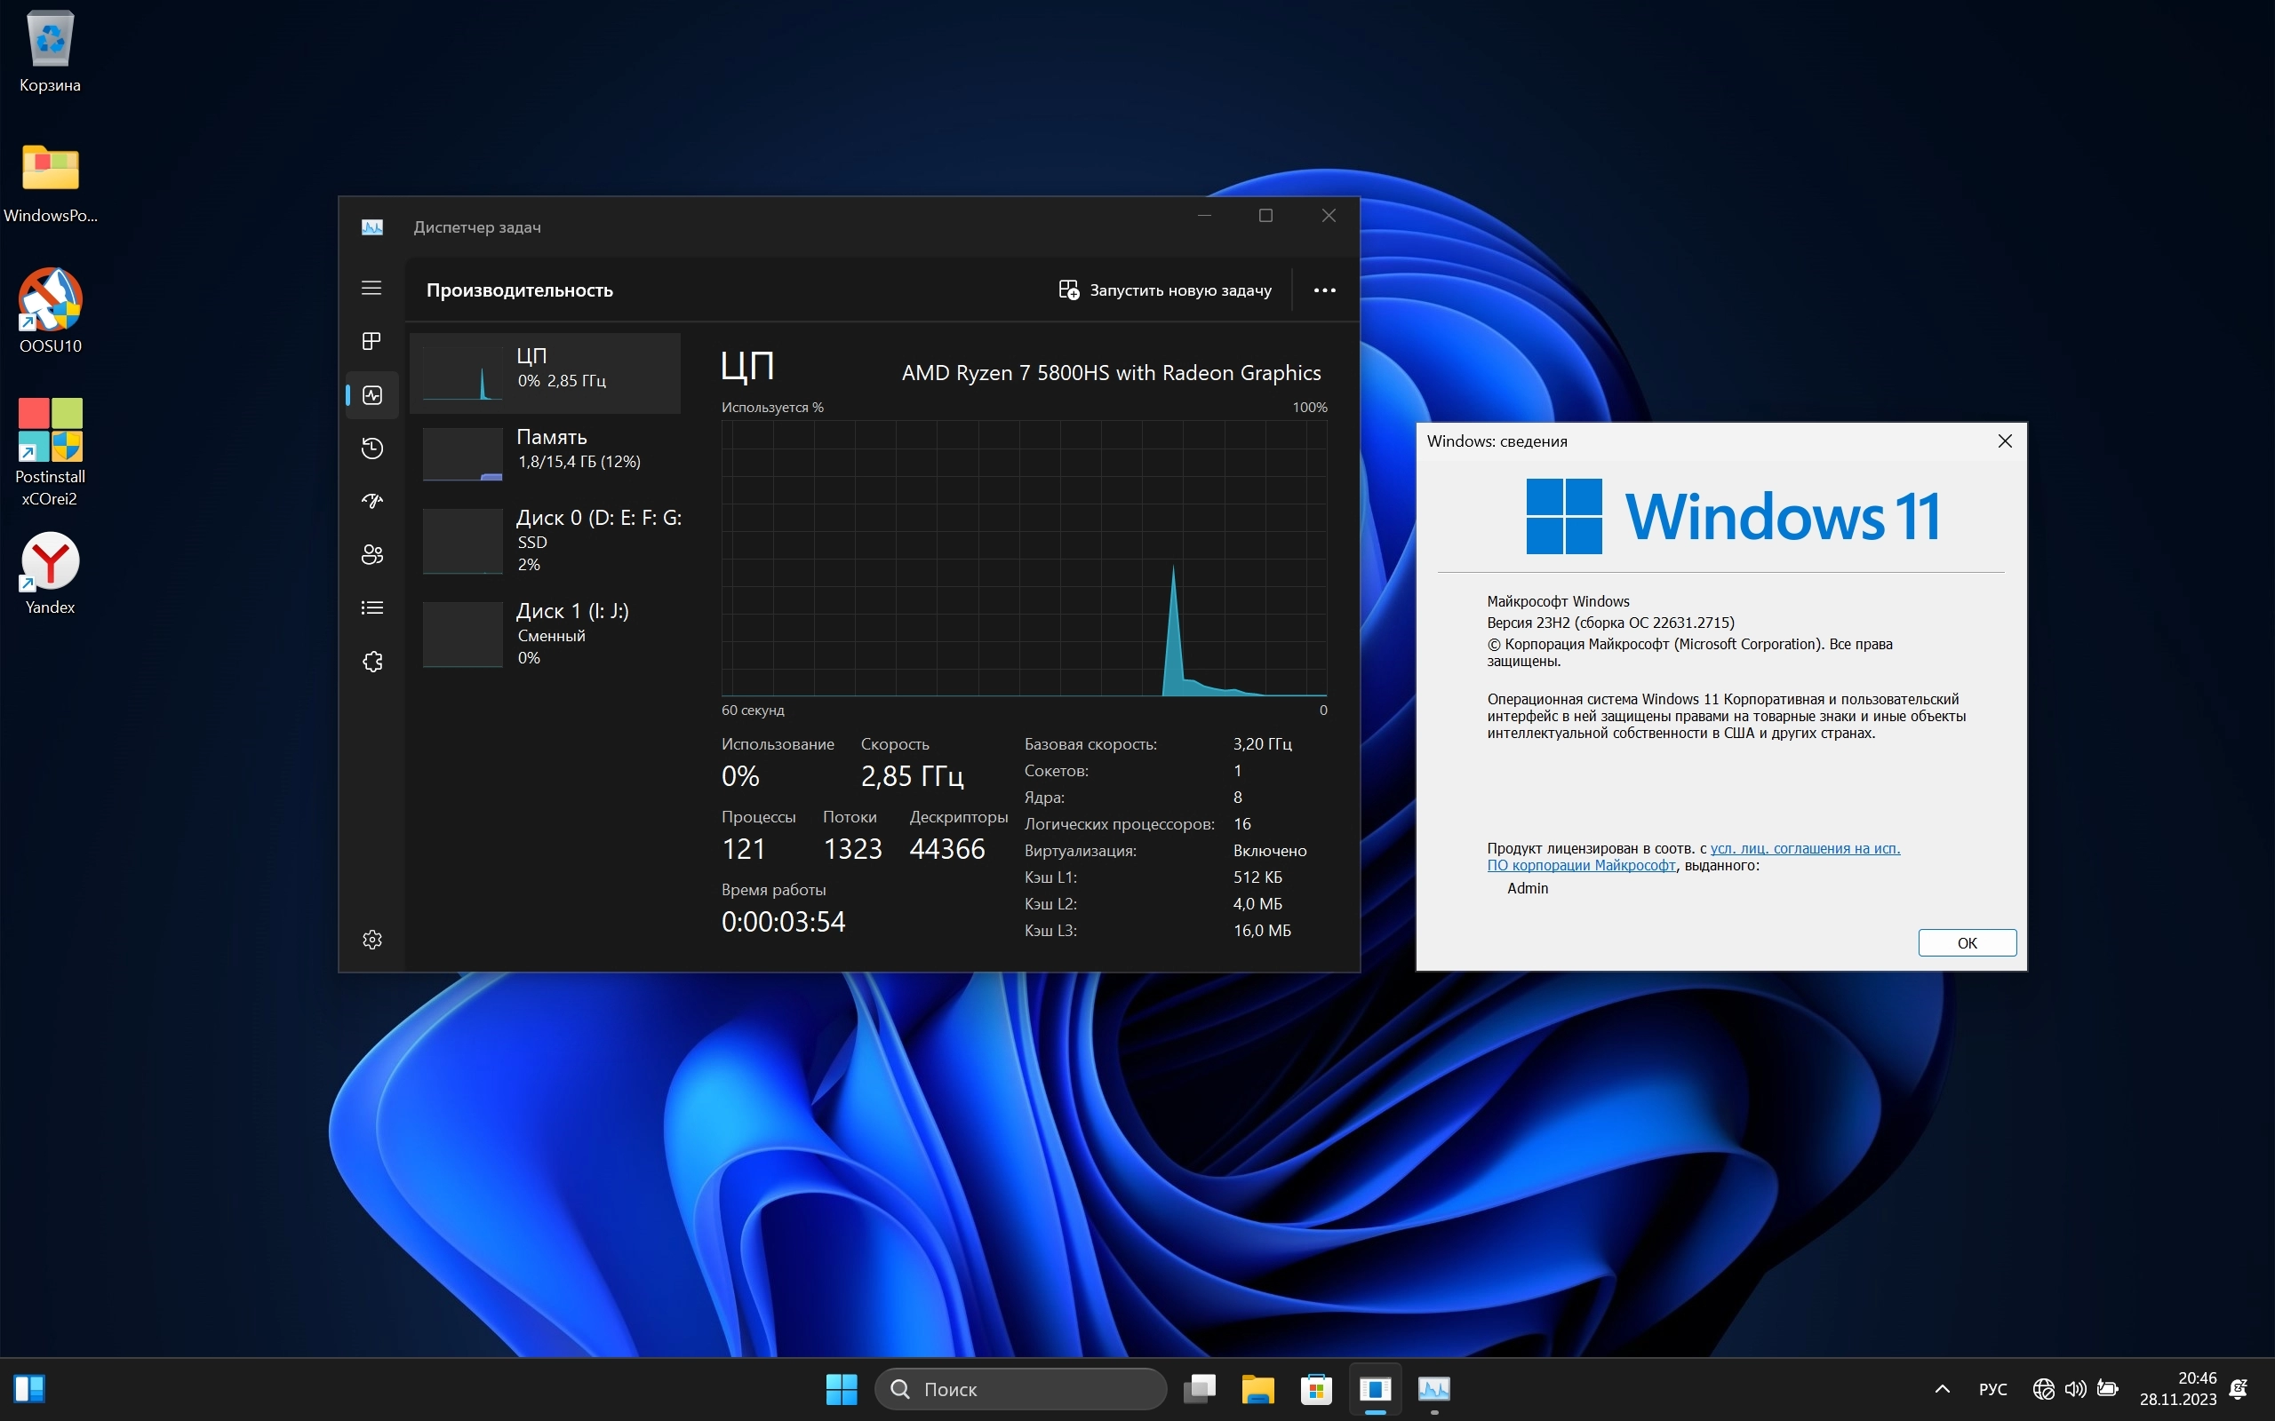Open File Explorer from taskbar

click(x=1257, y=1389)
